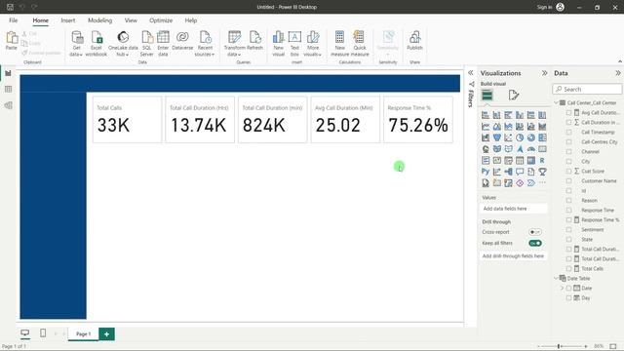Collapse the Data pane
Screen dimensions: 624x351
click(617, 73)
